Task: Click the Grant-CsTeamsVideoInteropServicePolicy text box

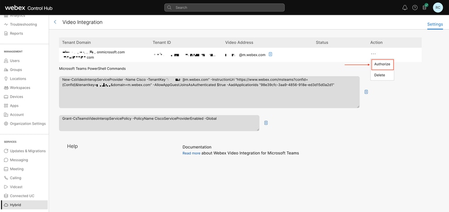Action: coord(159,123)
